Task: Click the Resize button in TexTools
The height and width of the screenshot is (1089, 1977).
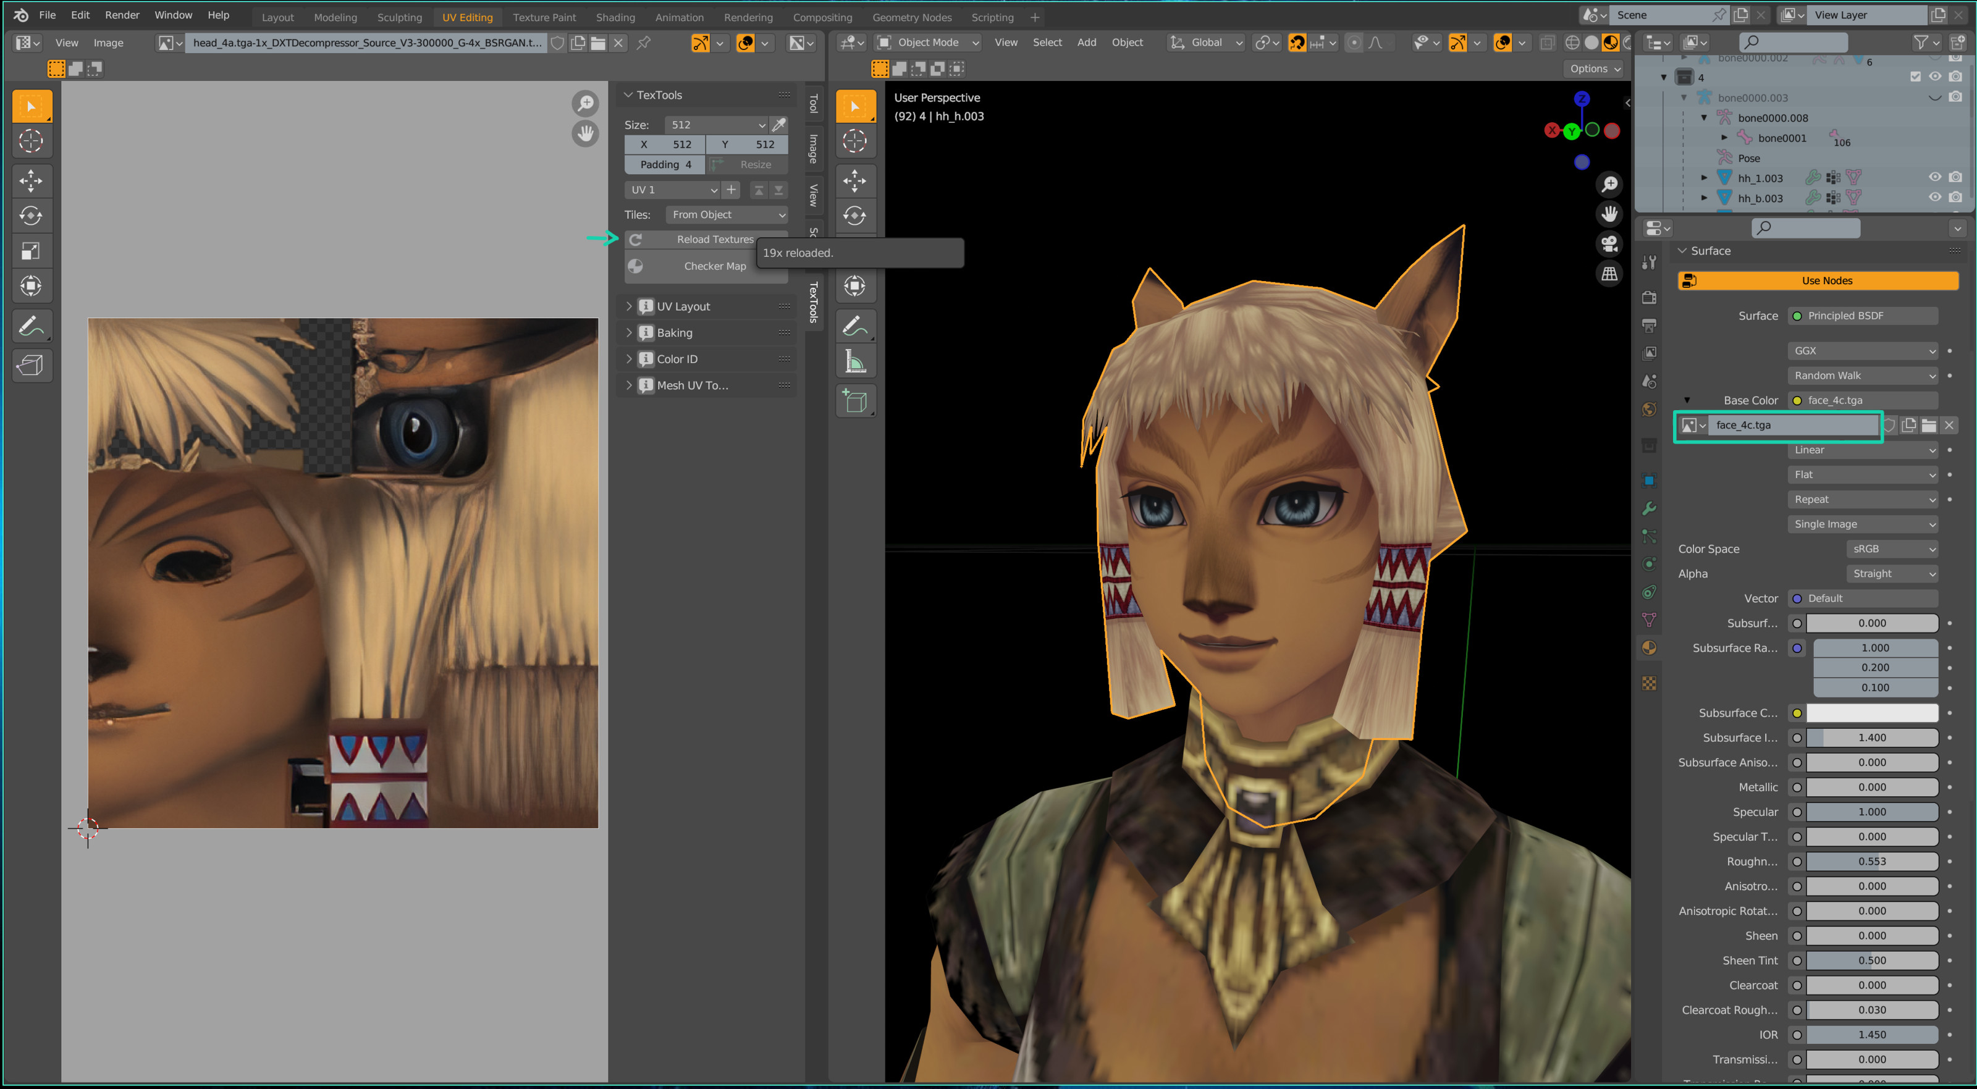Action: click(x=747, y=164)
